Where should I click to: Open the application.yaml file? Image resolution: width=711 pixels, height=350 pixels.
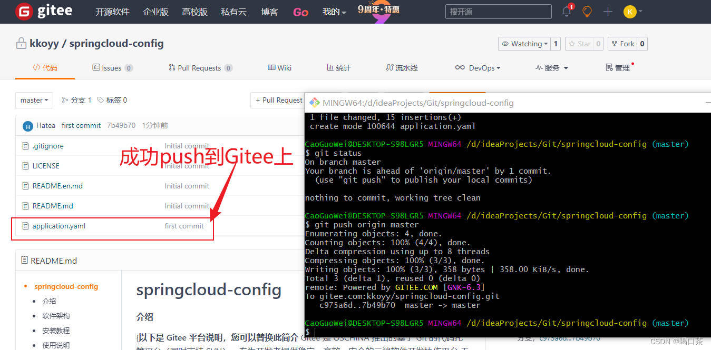point(59,226)
